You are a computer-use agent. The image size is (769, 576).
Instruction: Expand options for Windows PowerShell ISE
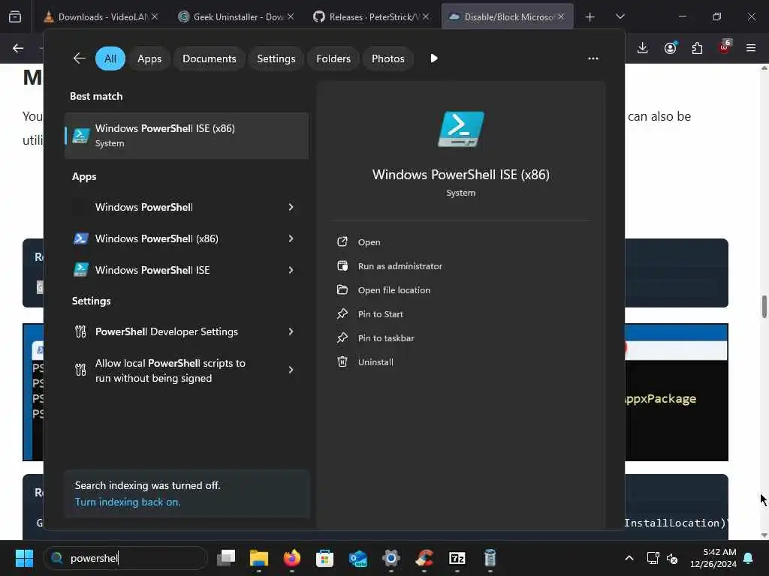click(x=291, y=270)
